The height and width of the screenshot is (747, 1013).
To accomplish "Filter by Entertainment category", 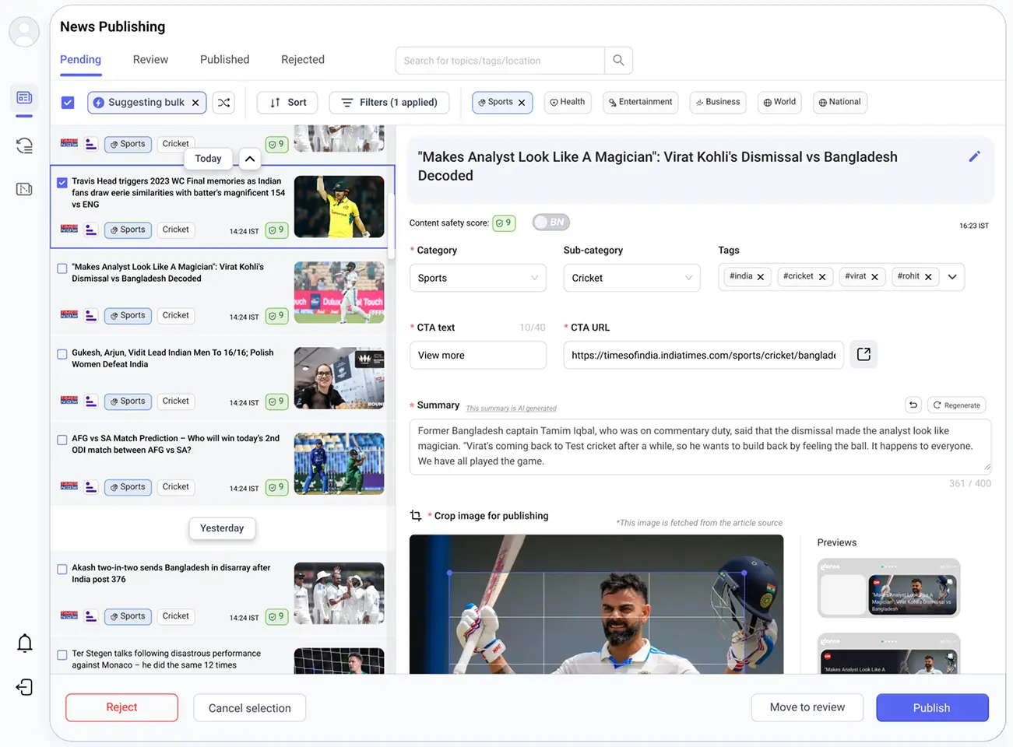I will [640, 102].
